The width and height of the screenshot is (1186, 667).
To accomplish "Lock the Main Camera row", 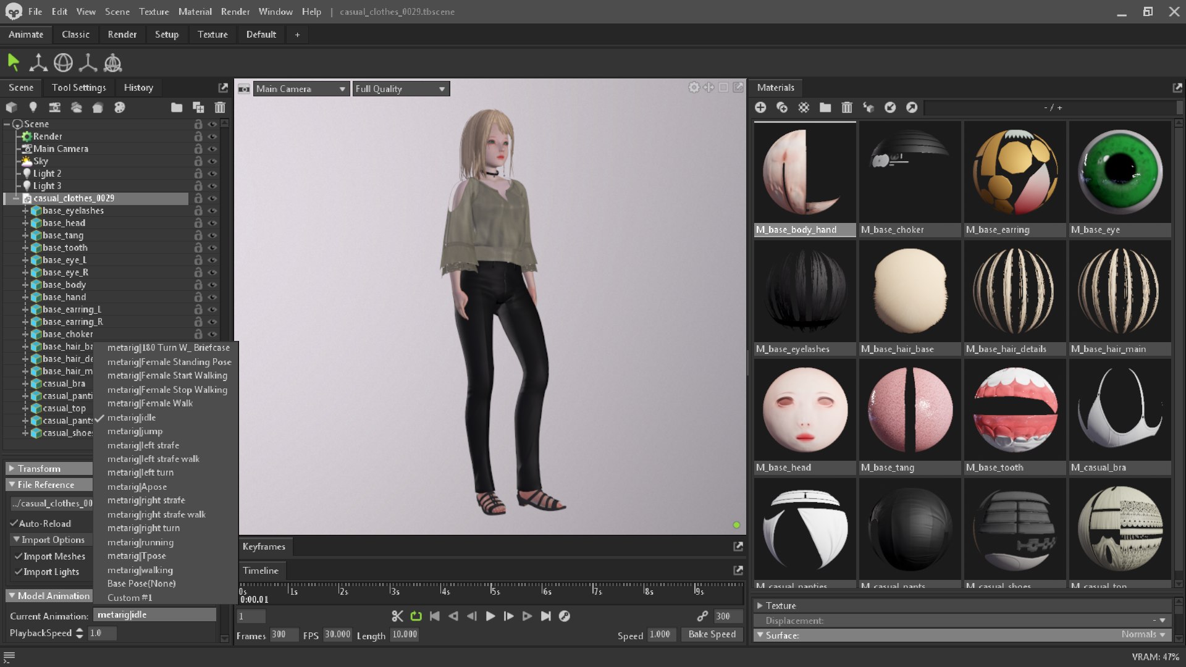I will (x=198, y=149).
